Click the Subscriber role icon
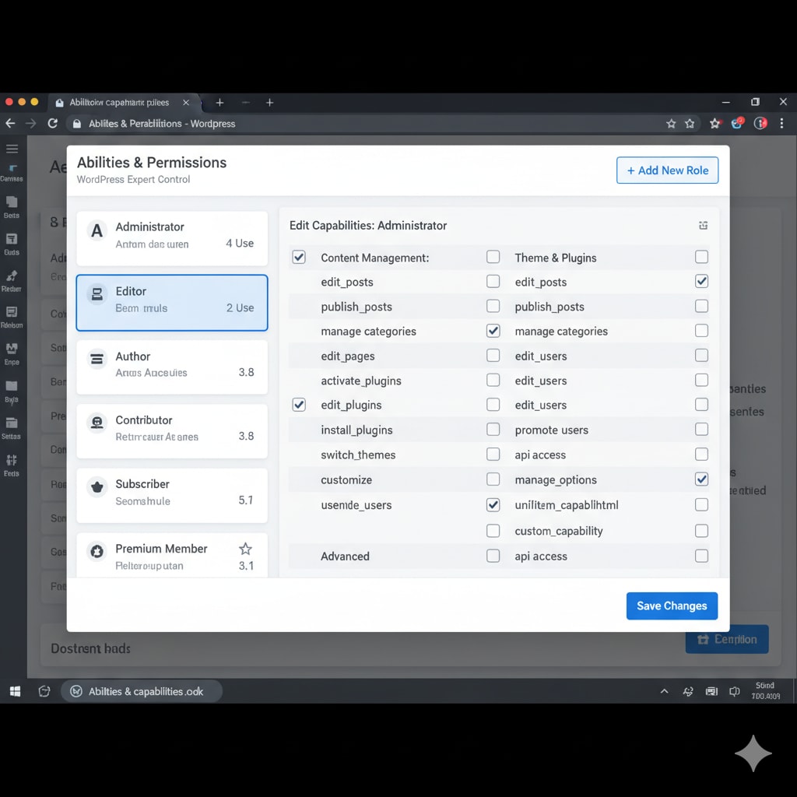This screenshot has height=797, width=797. pyautogui.click(x=97, y=486)
